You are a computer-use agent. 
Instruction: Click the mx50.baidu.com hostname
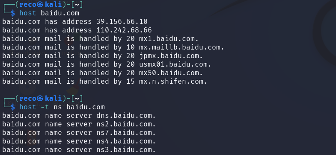[x=171, y=73]
